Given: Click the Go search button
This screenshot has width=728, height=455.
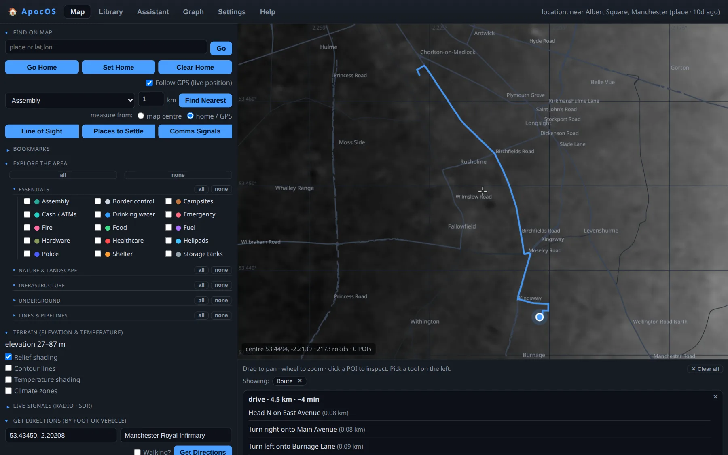Looking at the screenshot, I should pos(221,48).
